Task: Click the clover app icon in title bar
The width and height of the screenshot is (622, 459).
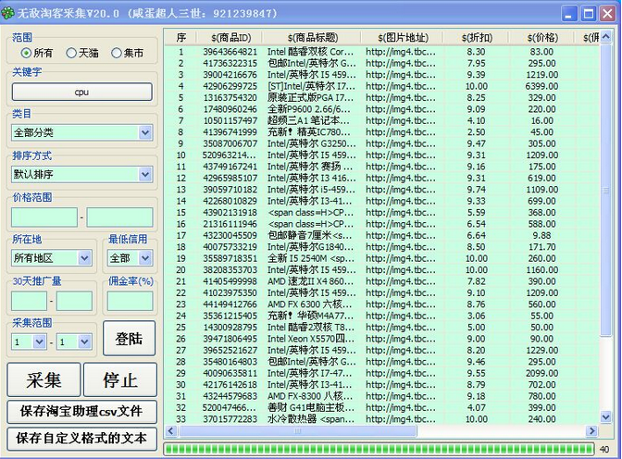Action: 7,13
